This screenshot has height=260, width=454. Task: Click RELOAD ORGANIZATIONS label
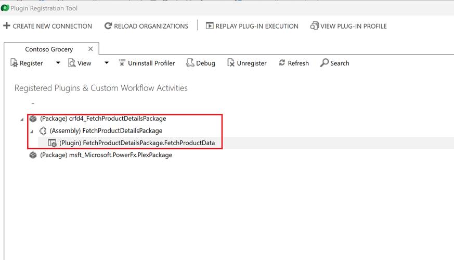151,26
